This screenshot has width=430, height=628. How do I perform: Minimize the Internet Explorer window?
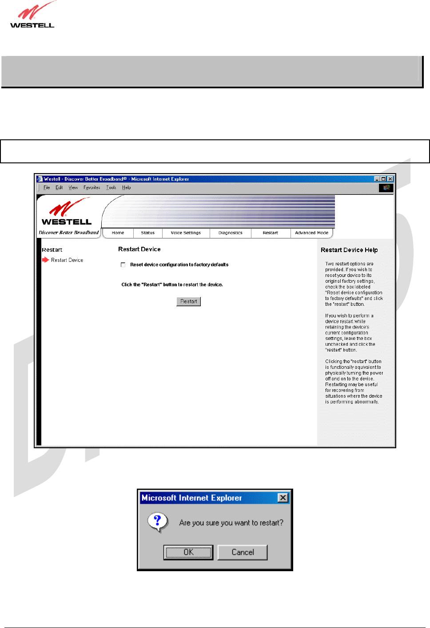coord(377,179)
